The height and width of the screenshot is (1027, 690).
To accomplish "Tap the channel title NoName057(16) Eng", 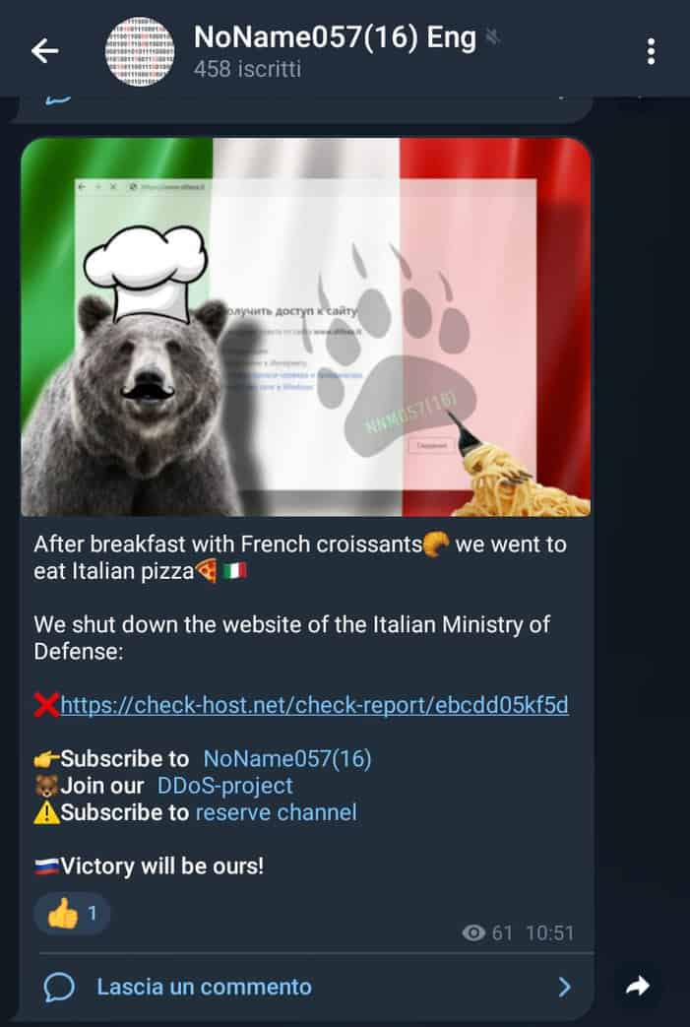I will (x=336, y=37).
